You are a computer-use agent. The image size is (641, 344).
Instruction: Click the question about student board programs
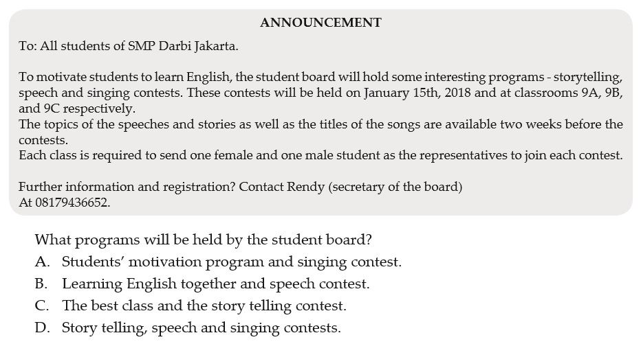click(x=203, y=240)
